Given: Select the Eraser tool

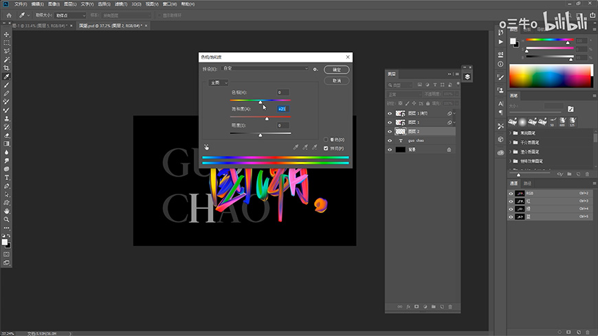Looking at the screenshot, I should [7, 135].
